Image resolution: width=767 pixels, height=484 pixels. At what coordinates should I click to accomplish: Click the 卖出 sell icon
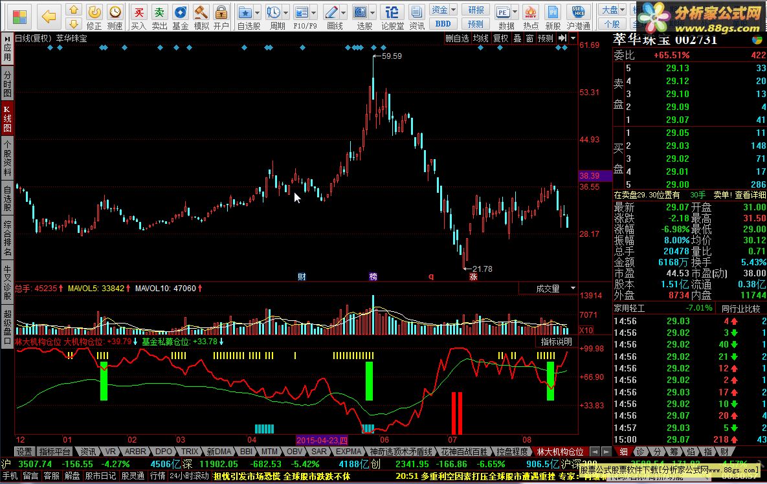(159, 17)
